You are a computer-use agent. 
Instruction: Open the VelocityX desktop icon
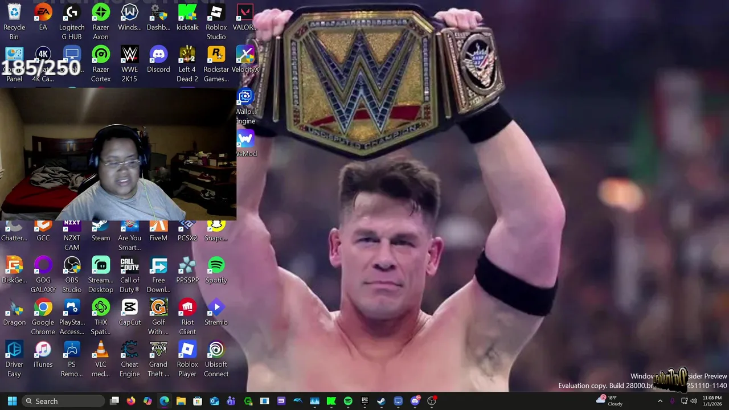coord(245,59)
